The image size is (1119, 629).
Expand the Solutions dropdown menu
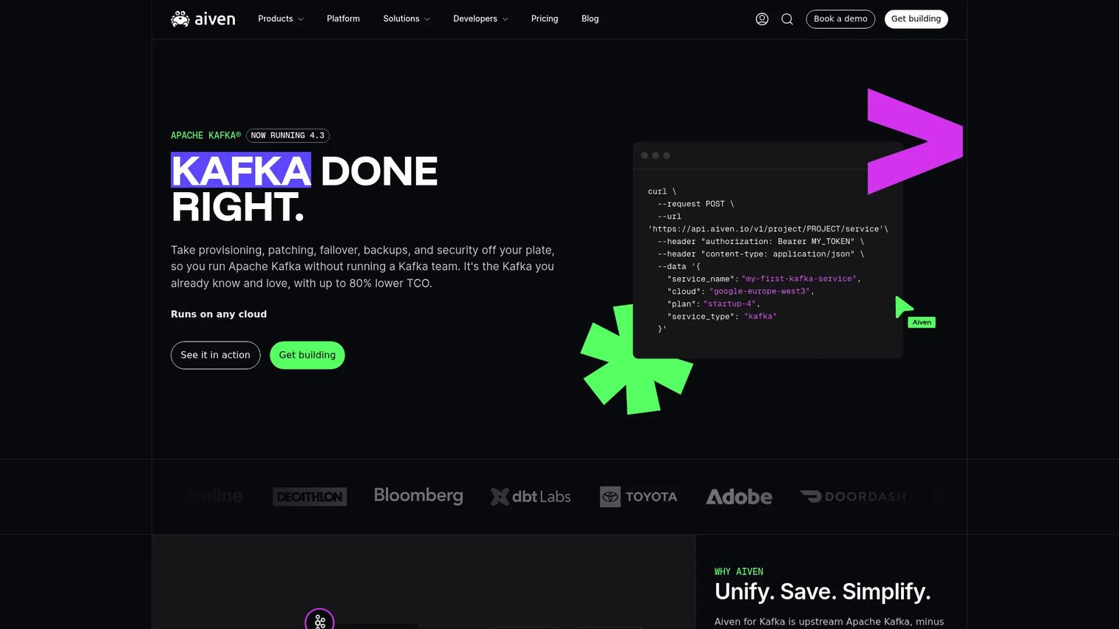pyautogui.click(x=407, y=19)
